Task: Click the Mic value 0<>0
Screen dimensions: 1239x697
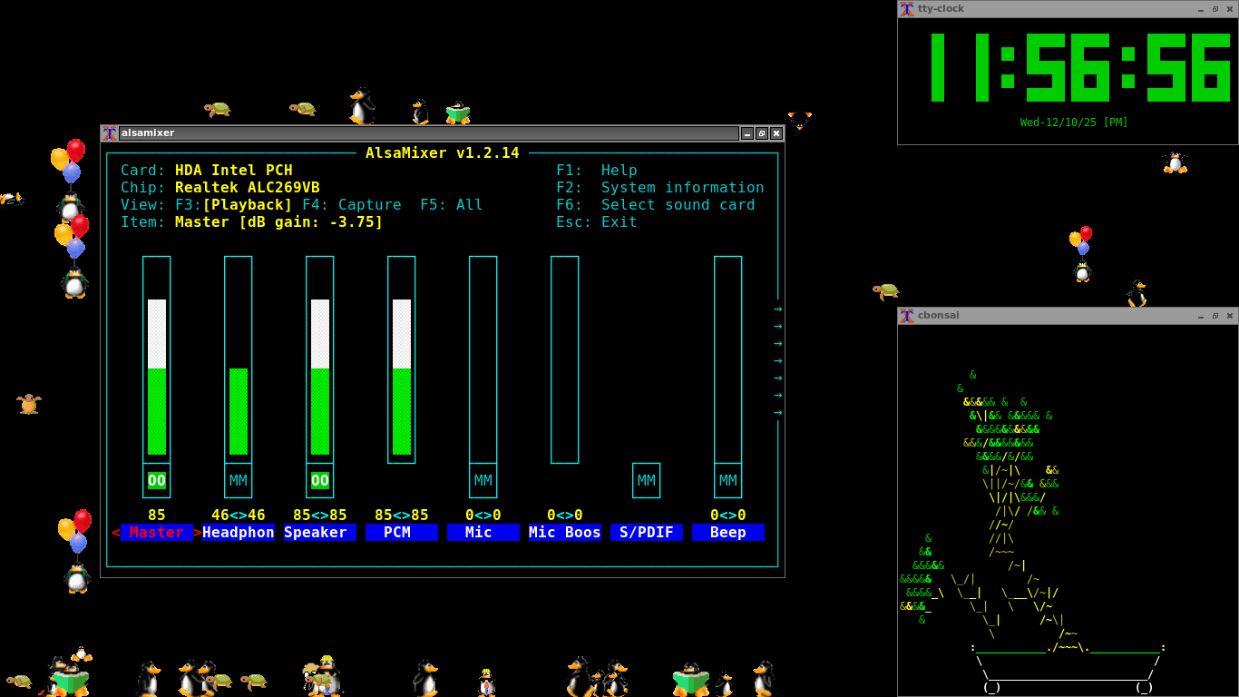Action: tap(483, 515)
